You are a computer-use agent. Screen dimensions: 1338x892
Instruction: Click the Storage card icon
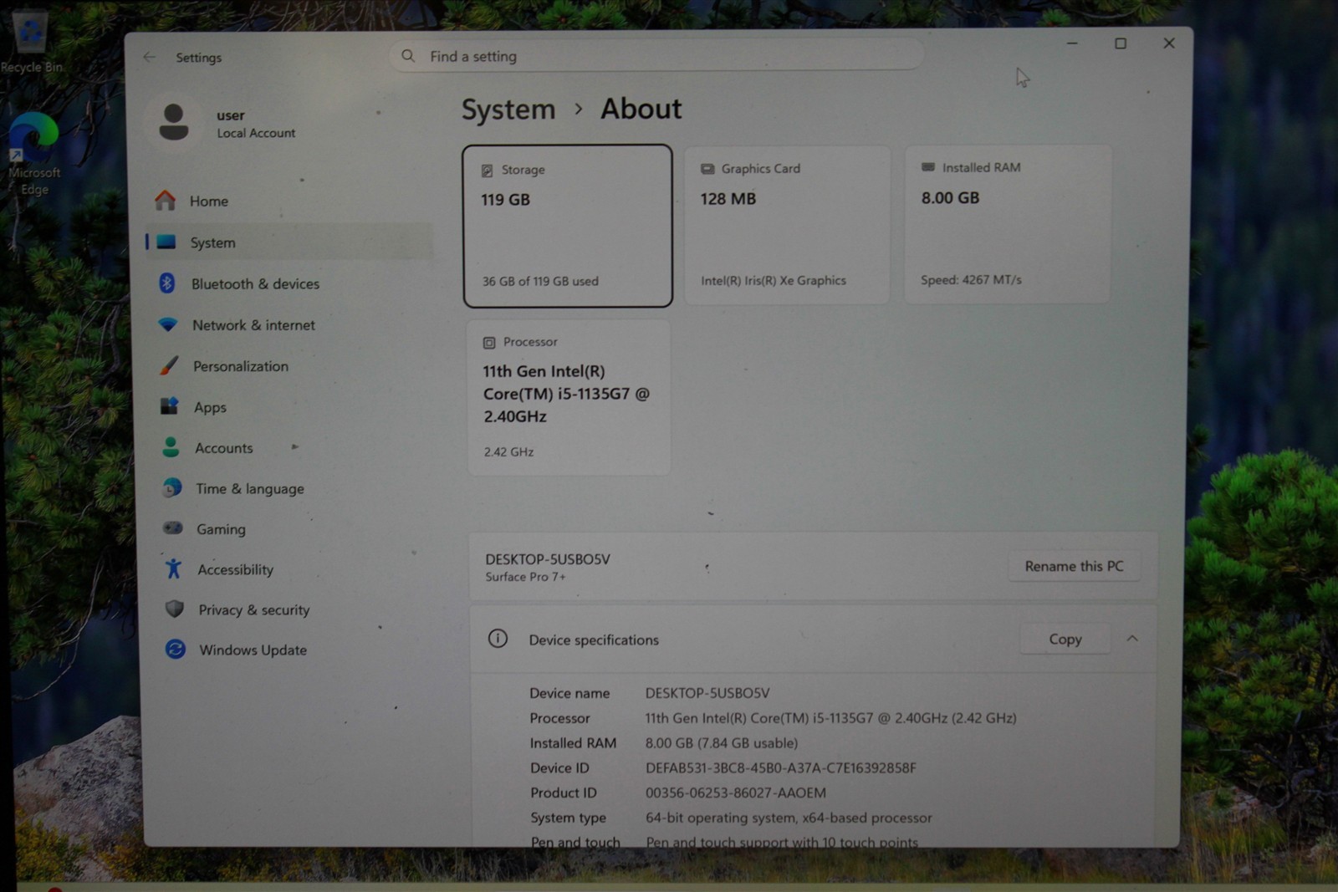[488, 171]
